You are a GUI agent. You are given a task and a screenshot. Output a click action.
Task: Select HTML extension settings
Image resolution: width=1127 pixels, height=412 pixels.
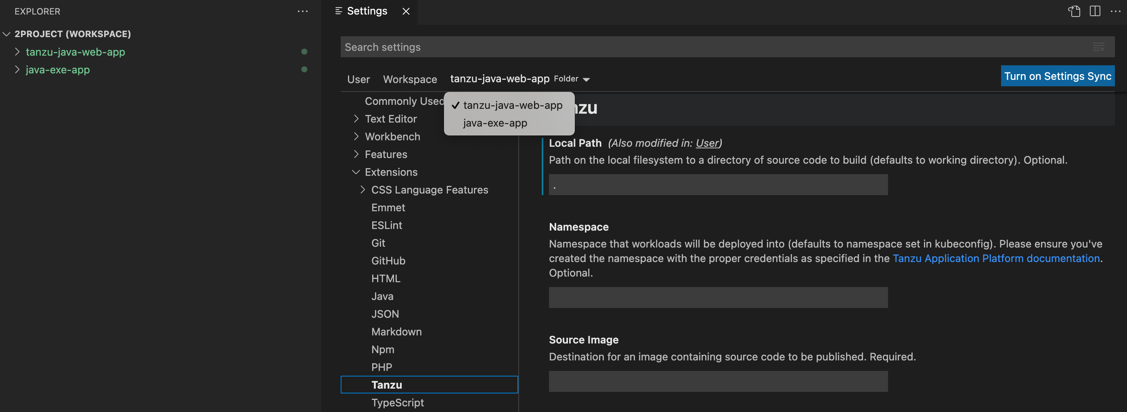[x=386, y=278]
